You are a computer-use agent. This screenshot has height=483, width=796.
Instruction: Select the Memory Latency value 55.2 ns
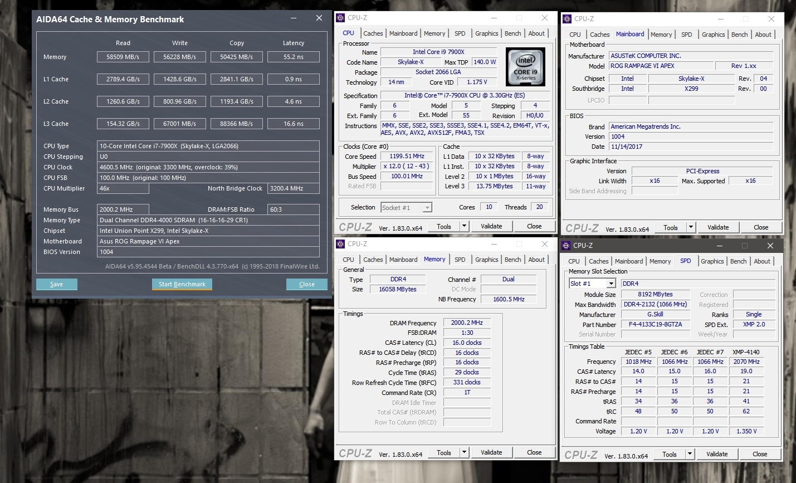click(294, 57)
